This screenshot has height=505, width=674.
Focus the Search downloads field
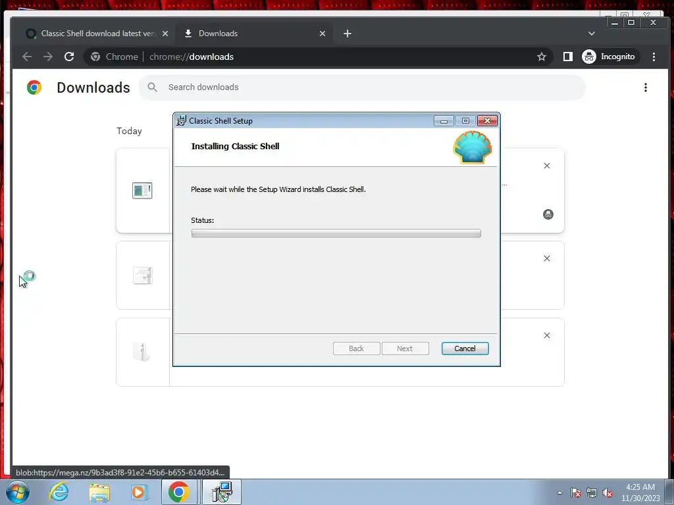[362, 87]
